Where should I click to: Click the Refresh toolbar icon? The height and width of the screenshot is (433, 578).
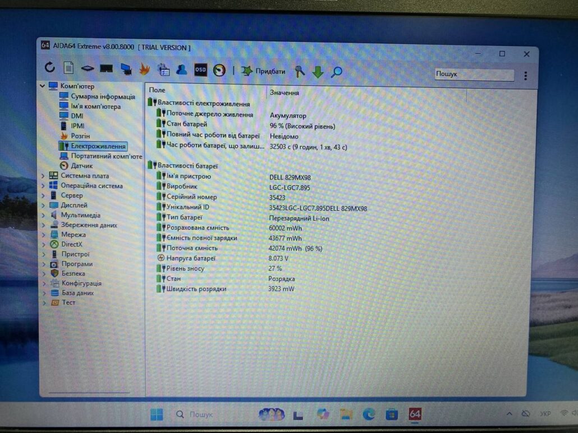click(50, 68)
